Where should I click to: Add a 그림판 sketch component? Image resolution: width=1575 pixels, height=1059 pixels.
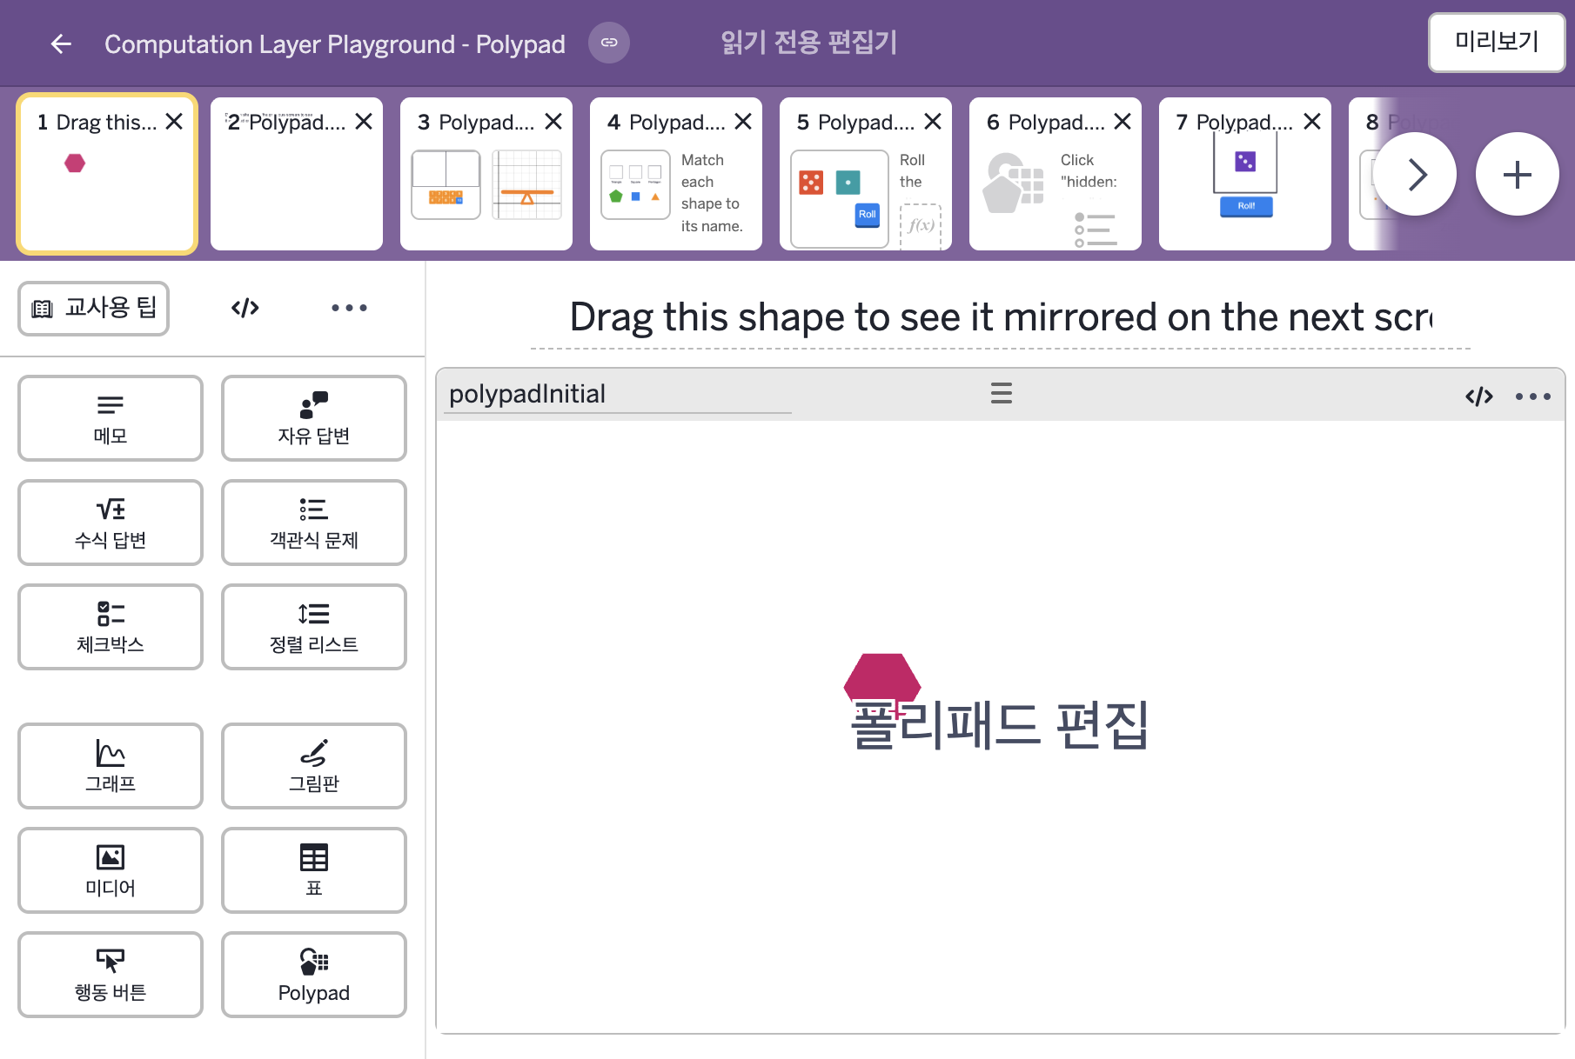click(x=314, y=766)
